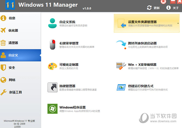Click the 信息 info icon in sidebar
The height and width of the screenshot is (128, 182).
[x=3, y=18]
